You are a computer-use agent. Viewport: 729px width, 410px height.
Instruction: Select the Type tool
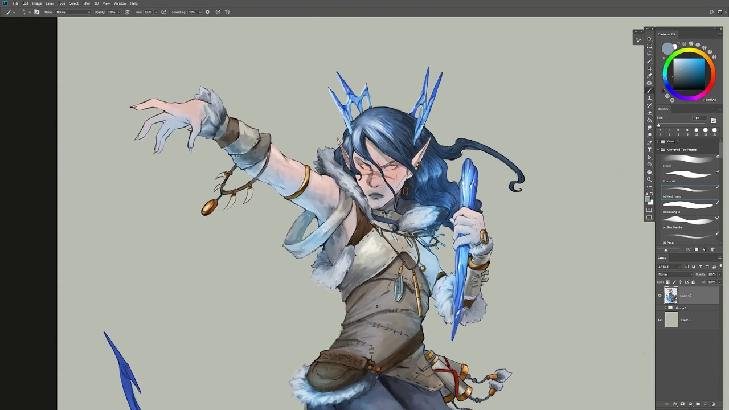click(x=649, y=150)
